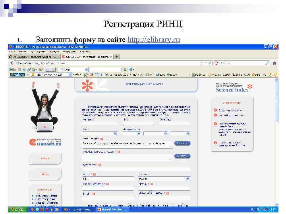Image resolution: width=286 pixels, height=214 pixels.
Task: Click the Имя input field
Action: click(x=139, y=124)
